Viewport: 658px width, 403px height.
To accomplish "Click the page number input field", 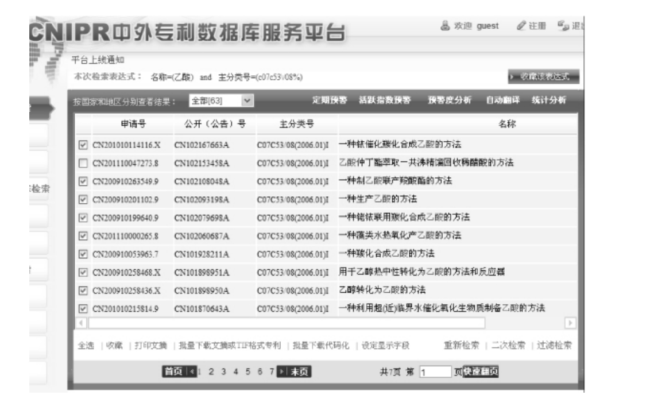I will tap(435, 372).
